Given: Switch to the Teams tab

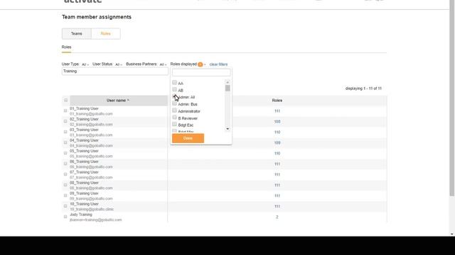Looking at the screenshot, I should pos(77,33).
